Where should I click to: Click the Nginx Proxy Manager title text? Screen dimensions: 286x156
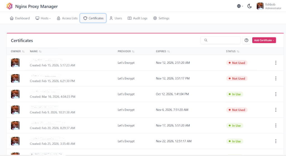37,6
